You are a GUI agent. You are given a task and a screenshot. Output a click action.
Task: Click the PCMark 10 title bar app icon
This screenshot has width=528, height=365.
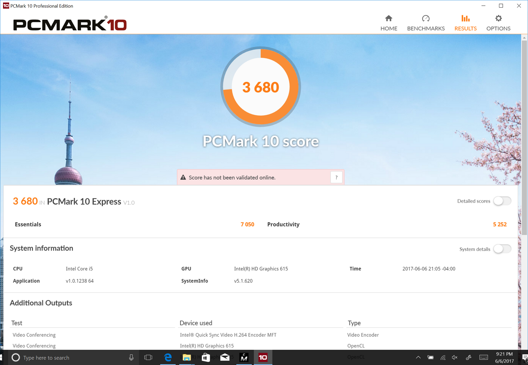click(x=6, y=6)
